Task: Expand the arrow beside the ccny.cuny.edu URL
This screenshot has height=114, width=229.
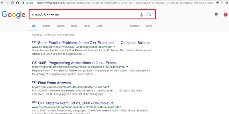Action: [x=114, y=46]
